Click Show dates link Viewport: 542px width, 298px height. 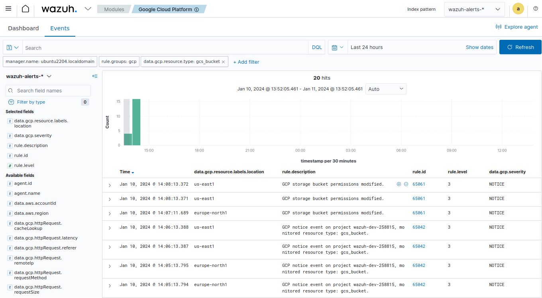[479, 47]
